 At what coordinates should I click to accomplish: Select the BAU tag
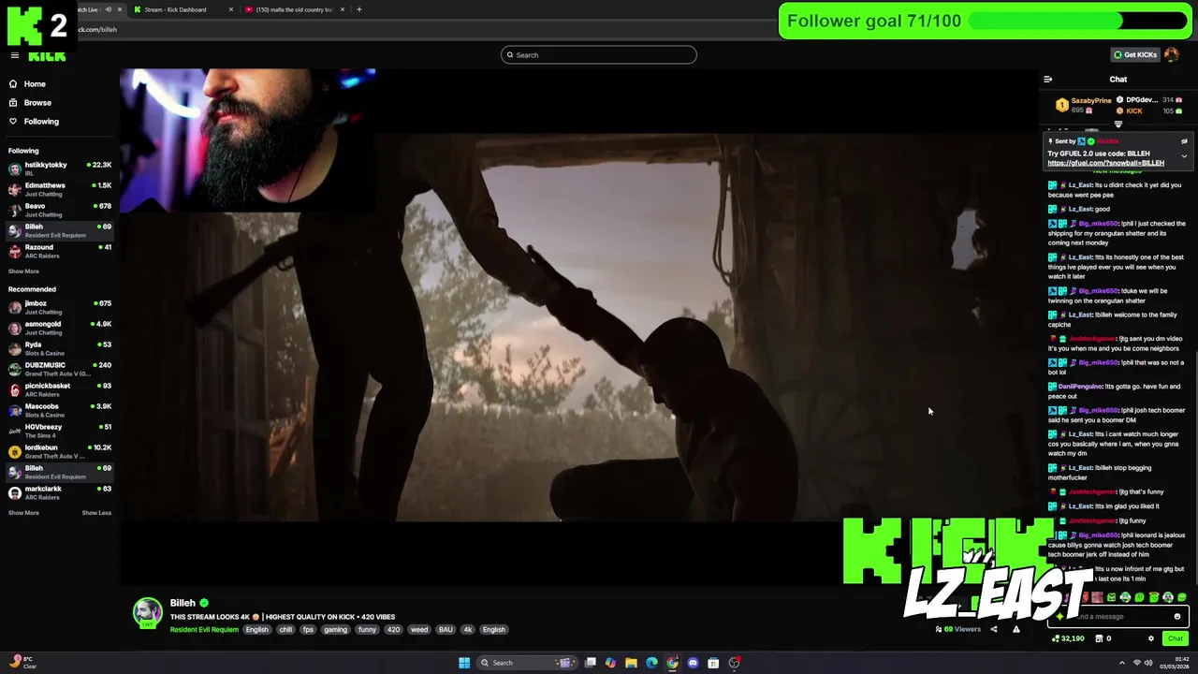tap(446, 630)
